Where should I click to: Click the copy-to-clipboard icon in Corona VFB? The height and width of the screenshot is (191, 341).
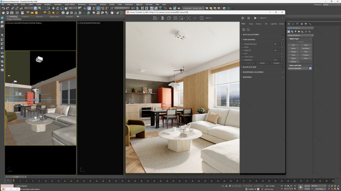(169, 18)
